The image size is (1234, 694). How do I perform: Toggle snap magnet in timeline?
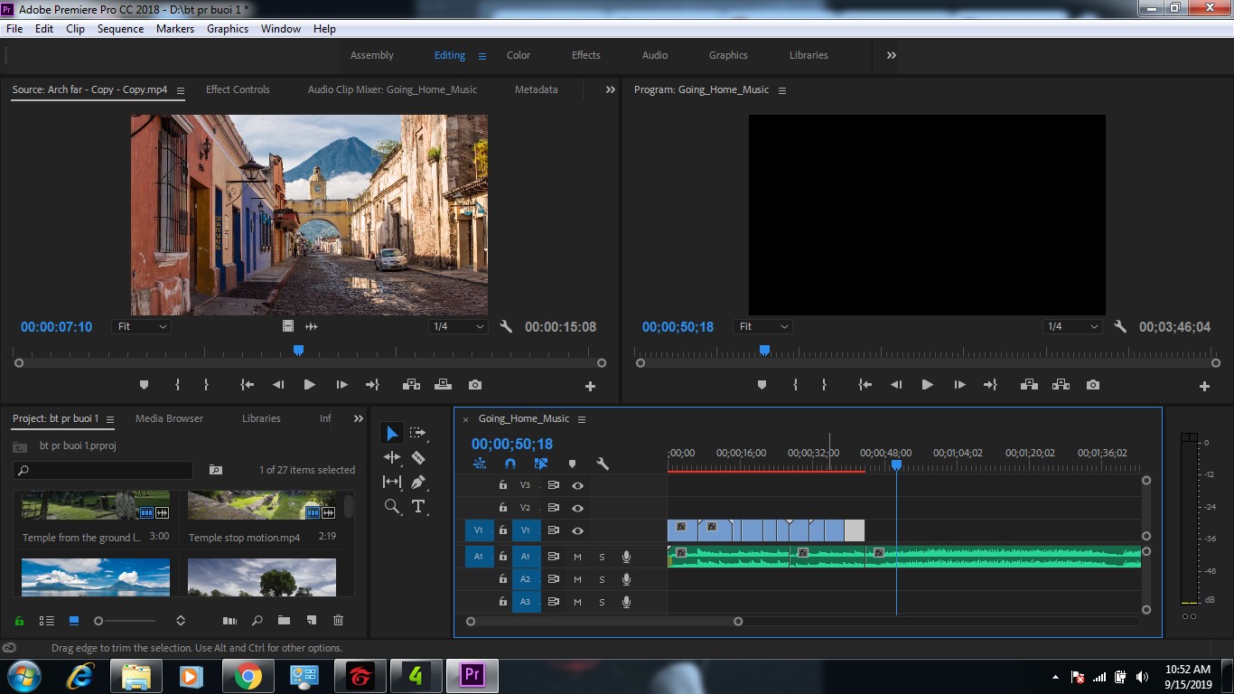pos(510,464)
